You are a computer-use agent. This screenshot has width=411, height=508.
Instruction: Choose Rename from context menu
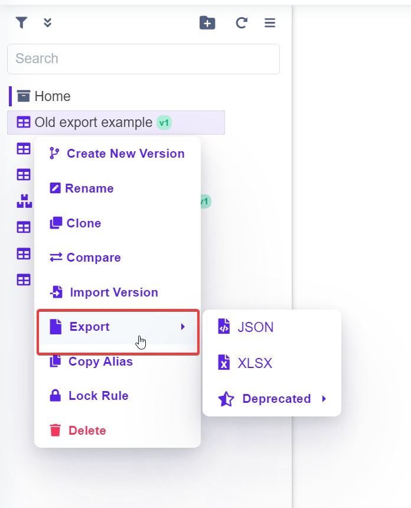[x=89, y=188]
